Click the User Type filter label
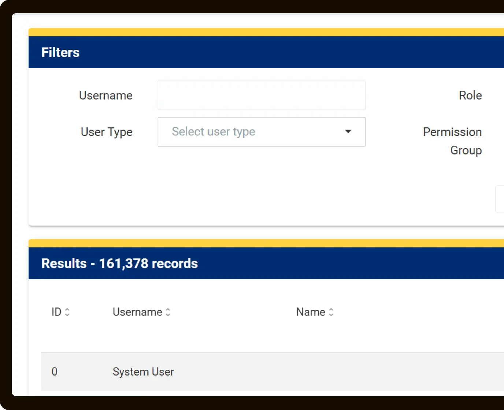This screenshot has width=504, height=410. (x=106, y=132)
